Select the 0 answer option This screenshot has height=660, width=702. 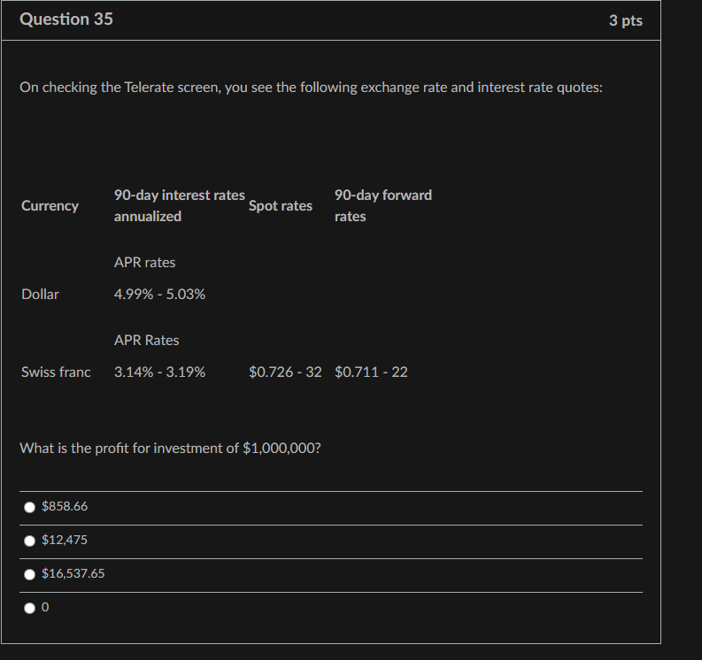pyautogui.click(x=29, y=608)
